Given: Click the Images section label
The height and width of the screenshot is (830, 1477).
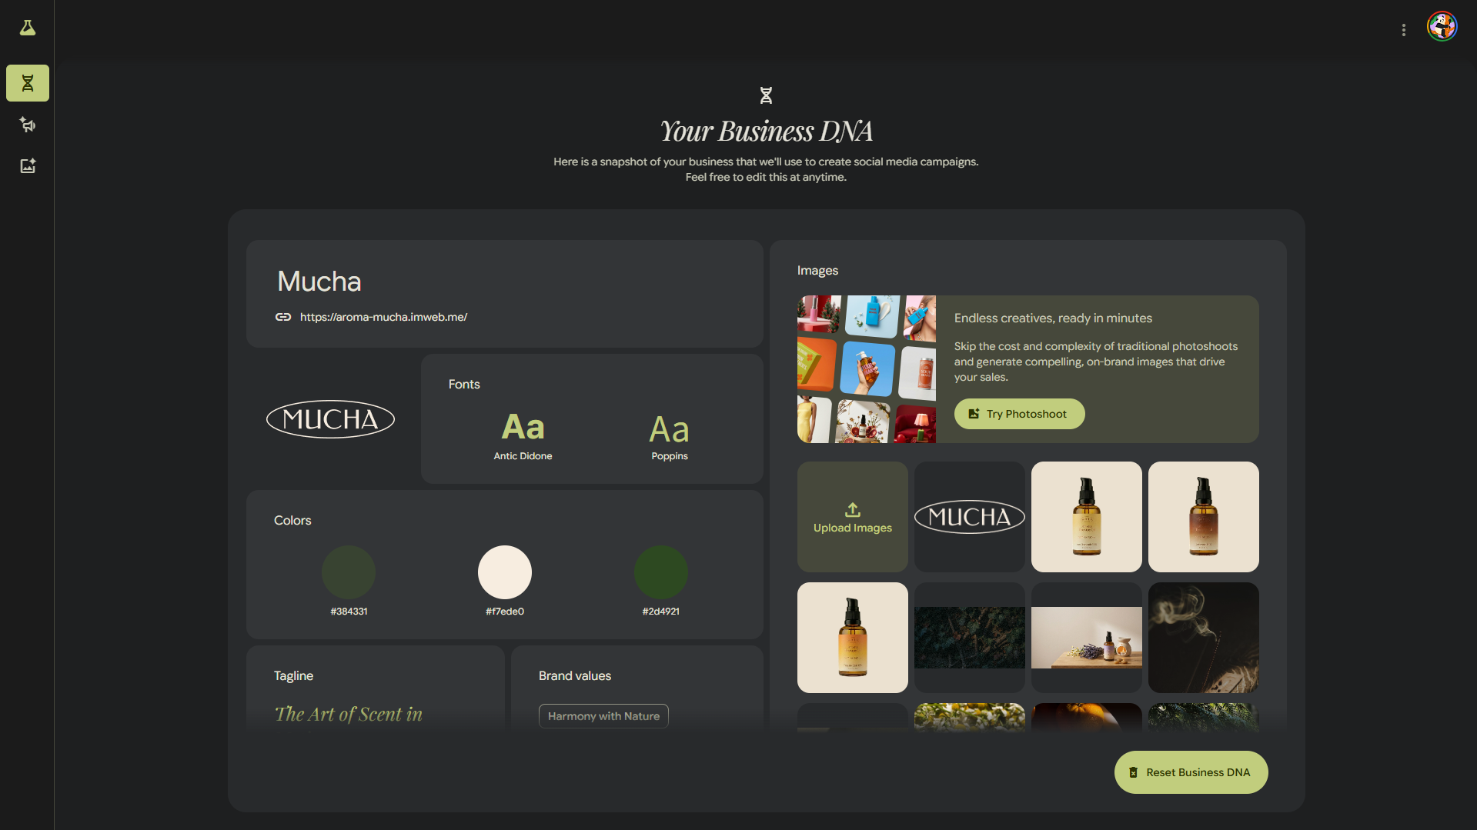Looking at the screenshot, I should 817,271.
